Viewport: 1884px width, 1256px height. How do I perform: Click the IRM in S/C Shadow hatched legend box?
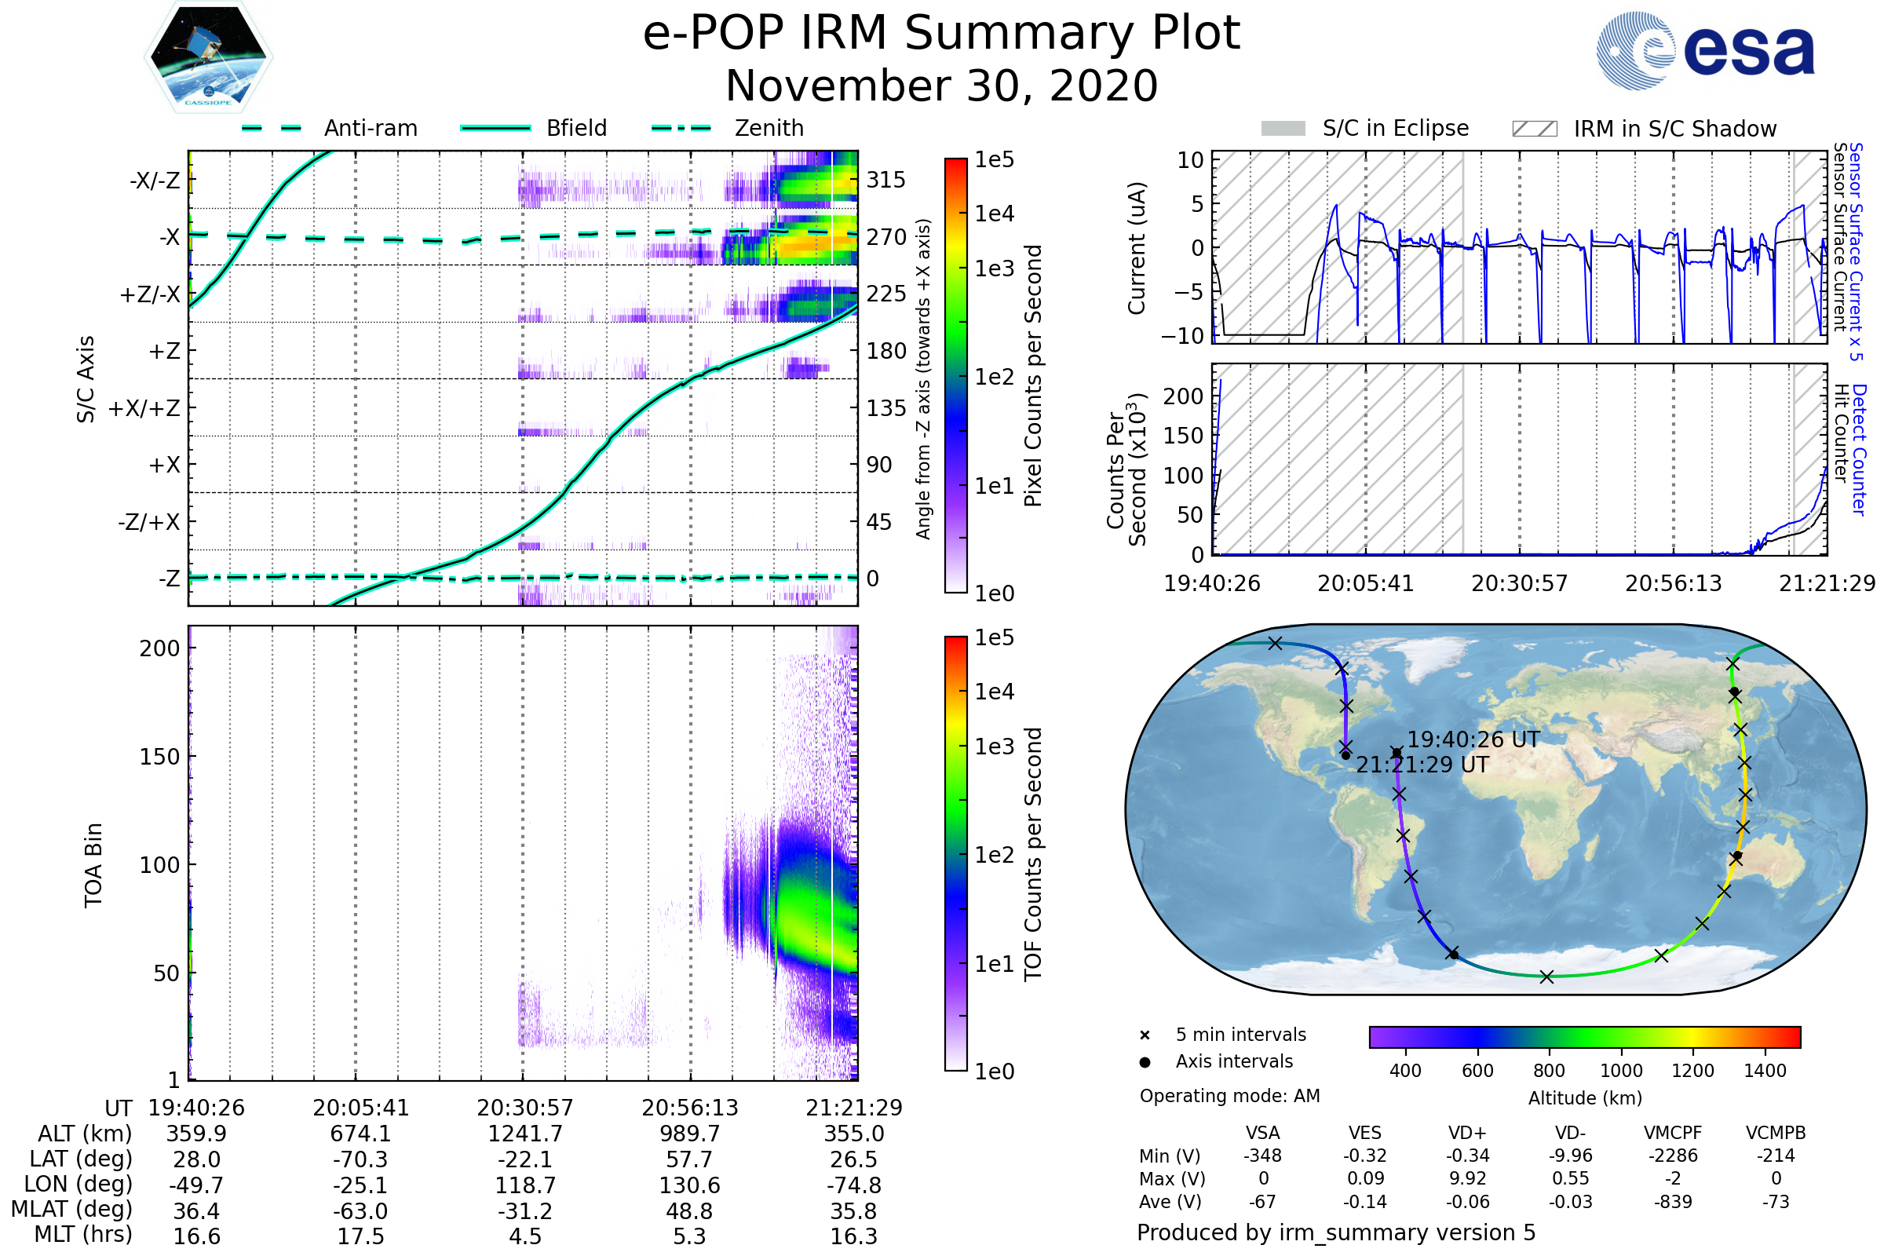(1534, 129)
